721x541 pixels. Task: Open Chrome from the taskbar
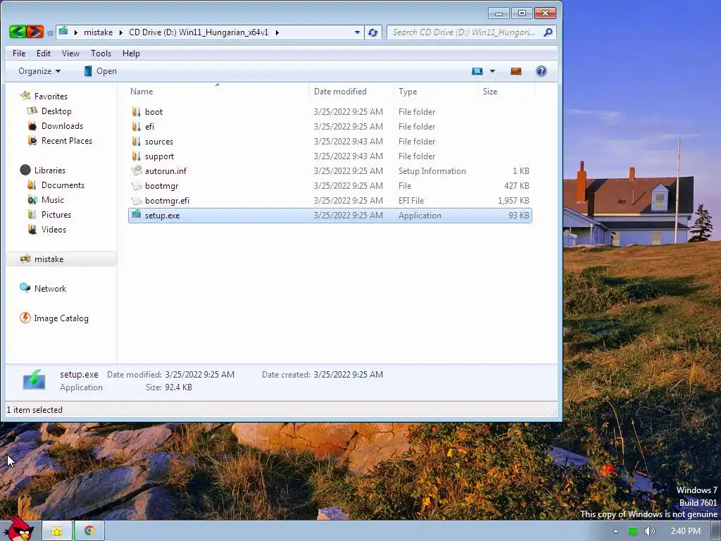pos(89,531)
